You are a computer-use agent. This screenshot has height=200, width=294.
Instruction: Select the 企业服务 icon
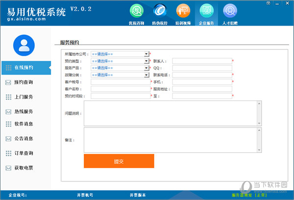pyautogui.click(x=207, y=11)
